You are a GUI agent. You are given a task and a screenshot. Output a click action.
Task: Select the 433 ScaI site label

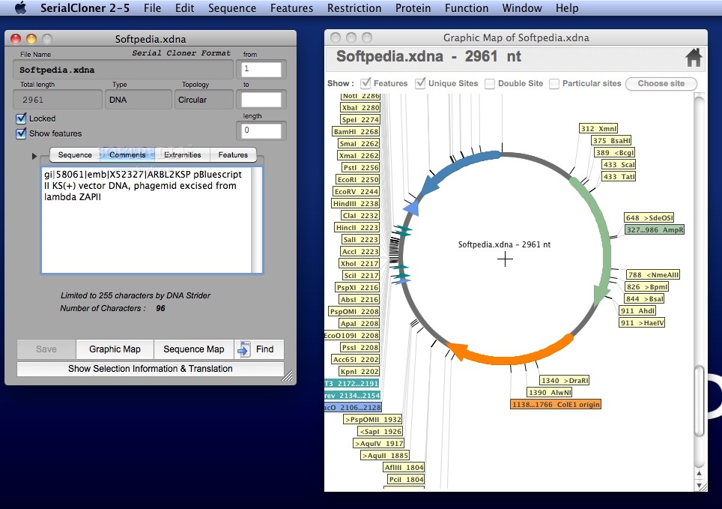(619, 165)
